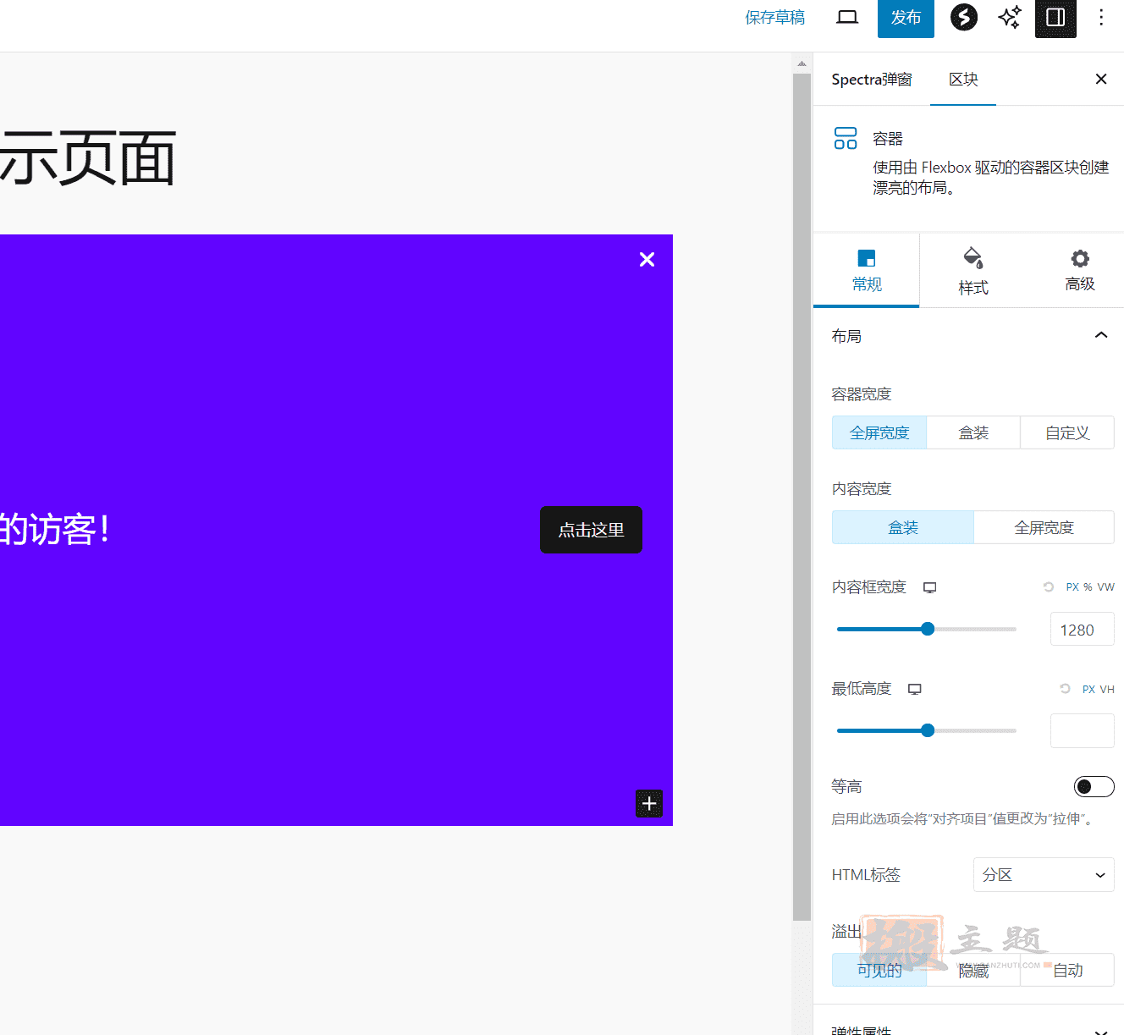1124x1035 pixels.
Task: Click the empty 最低高度 input field
Action: tap(1083, 731)
